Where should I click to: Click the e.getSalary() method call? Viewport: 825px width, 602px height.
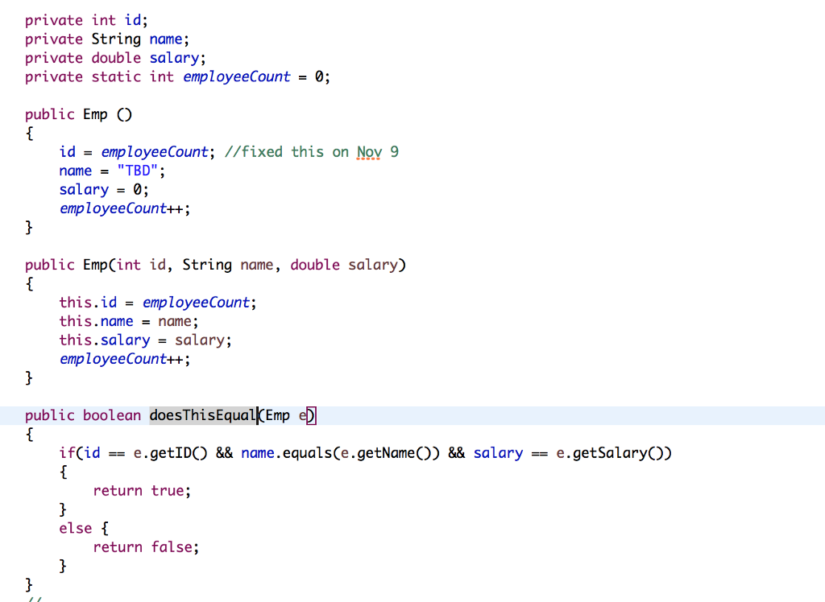pos(609,452)
